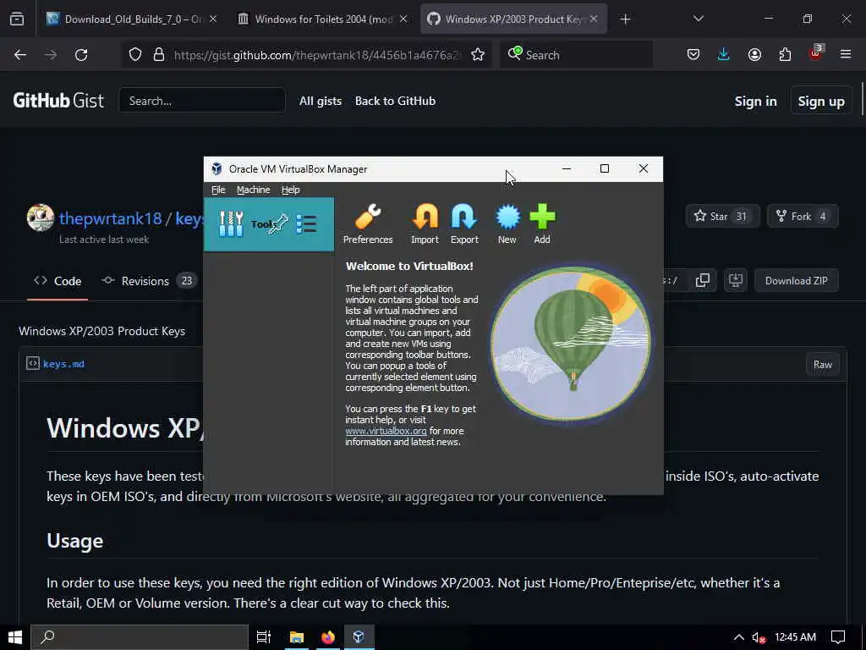Screen dimensions: 866x650
Task: Open the notification center icon
Action: (838, 637)
